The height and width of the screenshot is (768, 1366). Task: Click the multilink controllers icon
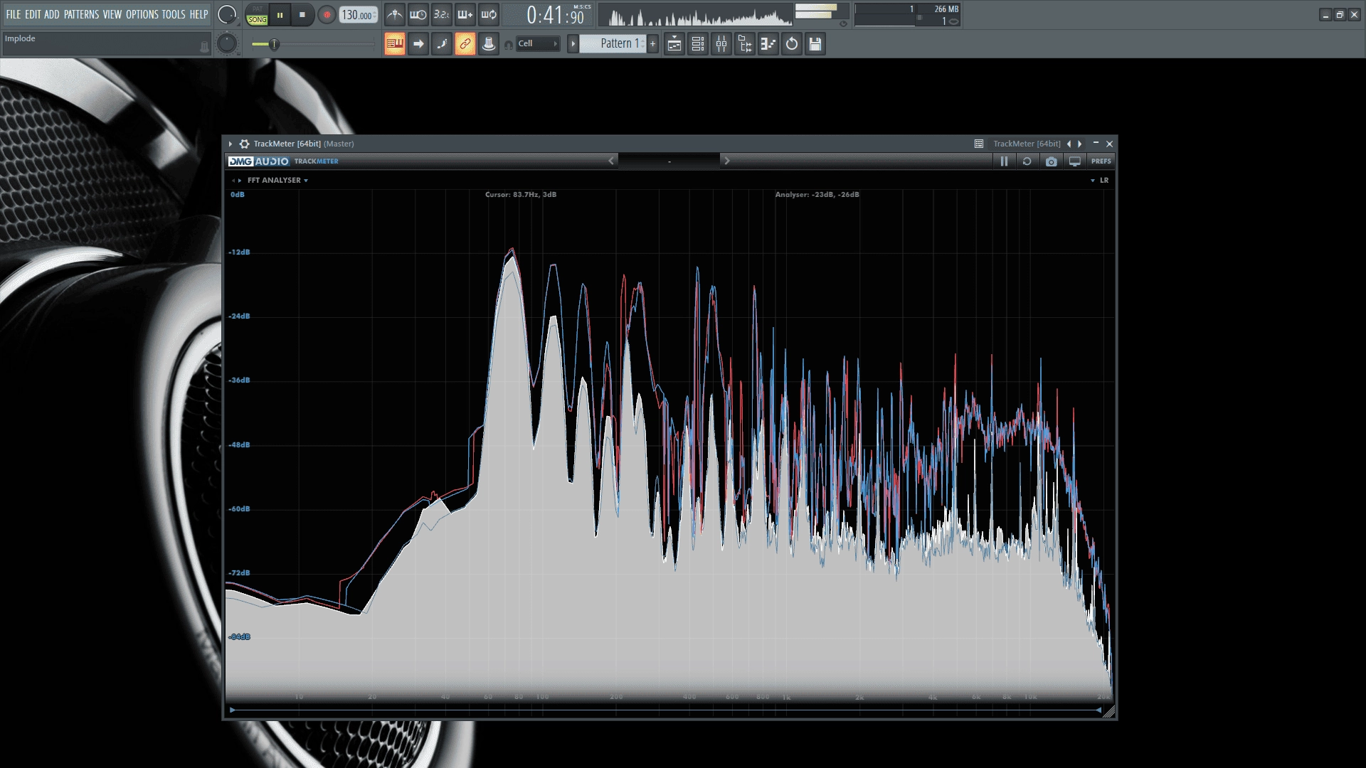click(x=488, y=44)
